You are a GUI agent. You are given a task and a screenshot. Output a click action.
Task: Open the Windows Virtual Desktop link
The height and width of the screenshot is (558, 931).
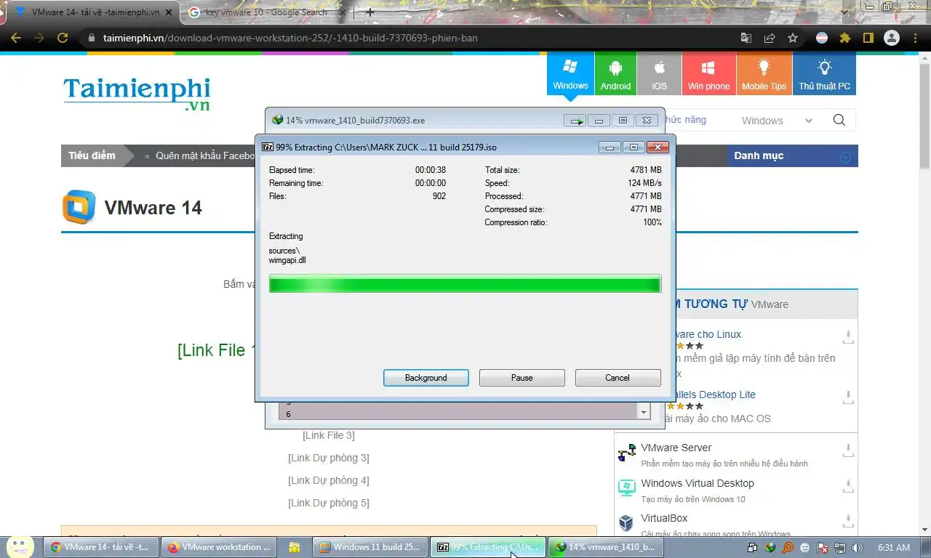tap(697, 483)
